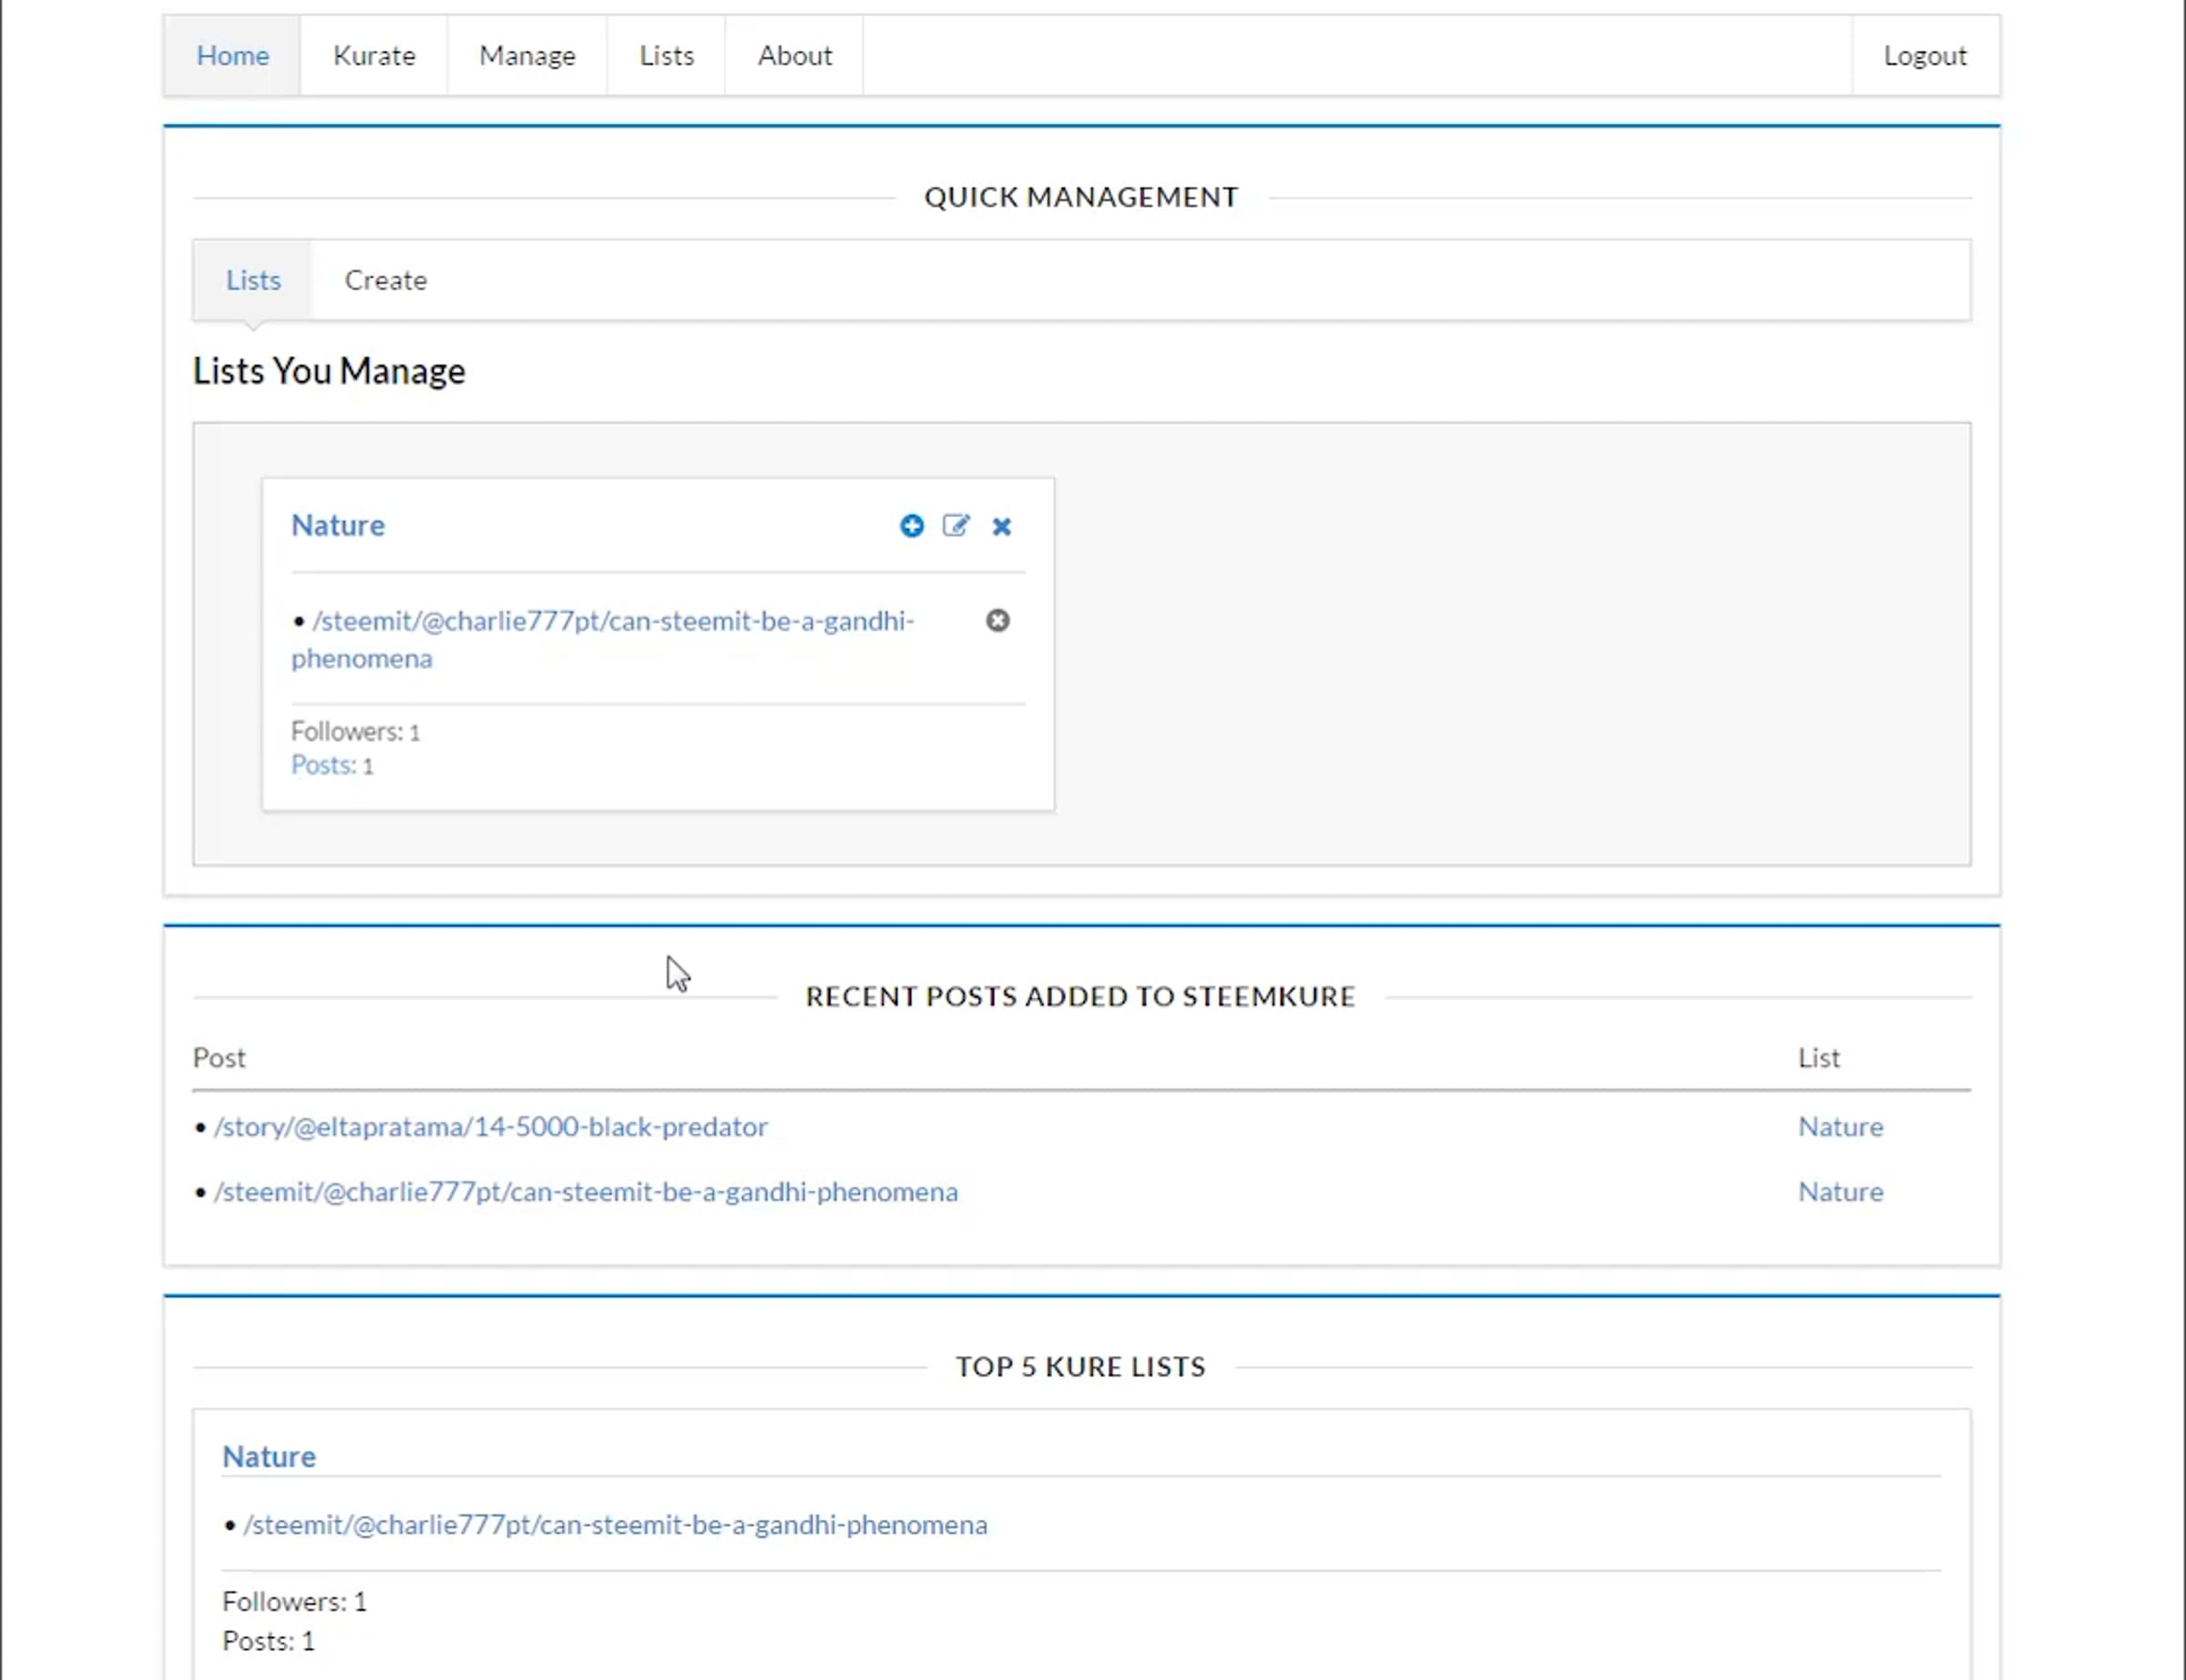Delete the Nature list
2186x1680 pixels.
coord(1001,527)
